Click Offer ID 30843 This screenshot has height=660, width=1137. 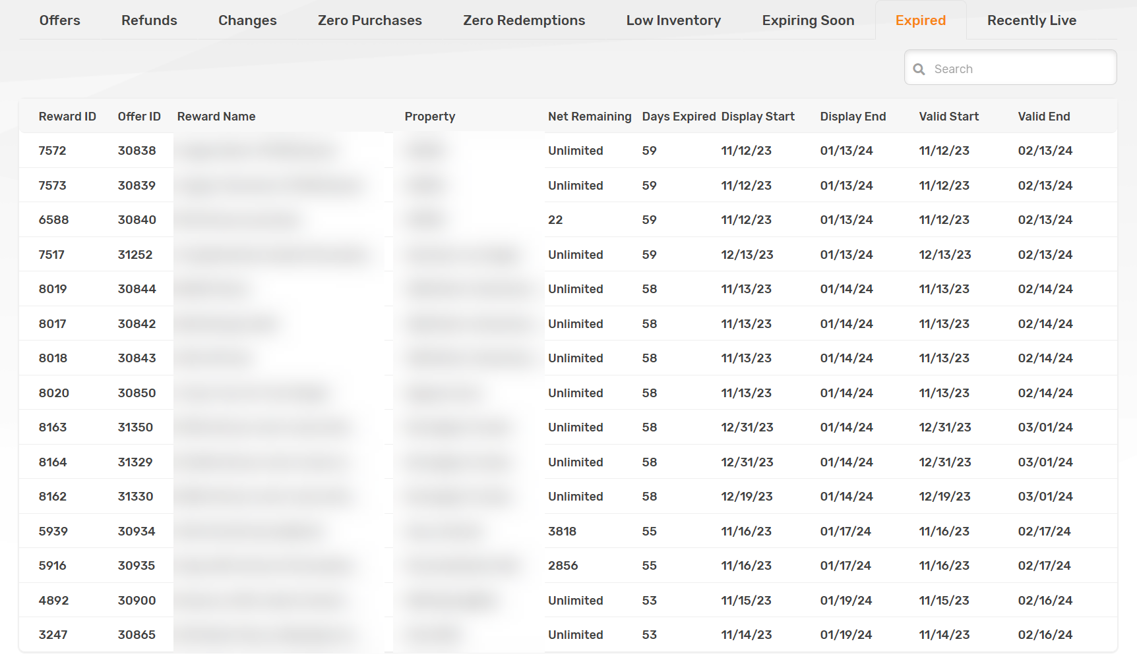click(137, 358)
